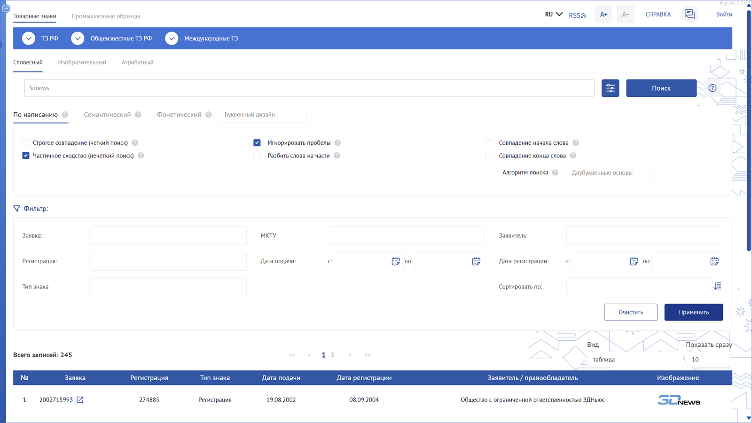The height and width of the screenshot is (423, 752).
Task: Open the Алгоритм поиска dropdown
Action: pos(609,173)
